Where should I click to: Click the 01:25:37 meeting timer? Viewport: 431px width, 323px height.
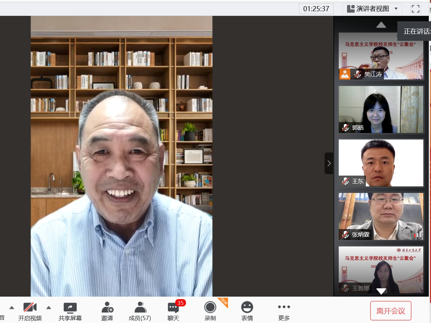pos(316,9)
